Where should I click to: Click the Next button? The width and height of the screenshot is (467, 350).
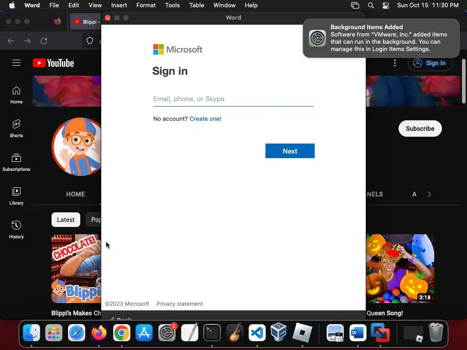[x=290, y=151]
